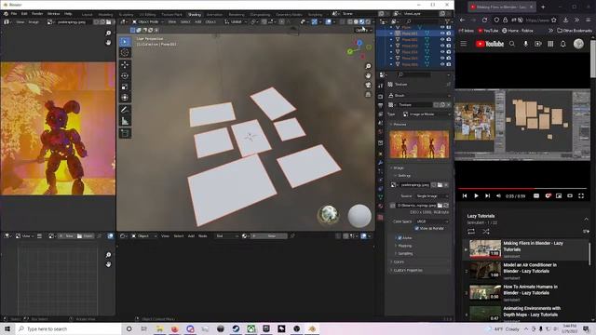Open YouTube apps grid icon
Image resolution: width=596 pixels, height=335 pixels.
550,44
